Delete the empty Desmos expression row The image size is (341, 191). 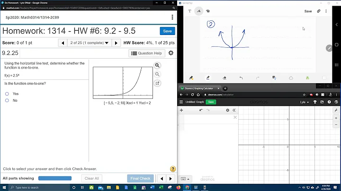(x=235, y=117)
